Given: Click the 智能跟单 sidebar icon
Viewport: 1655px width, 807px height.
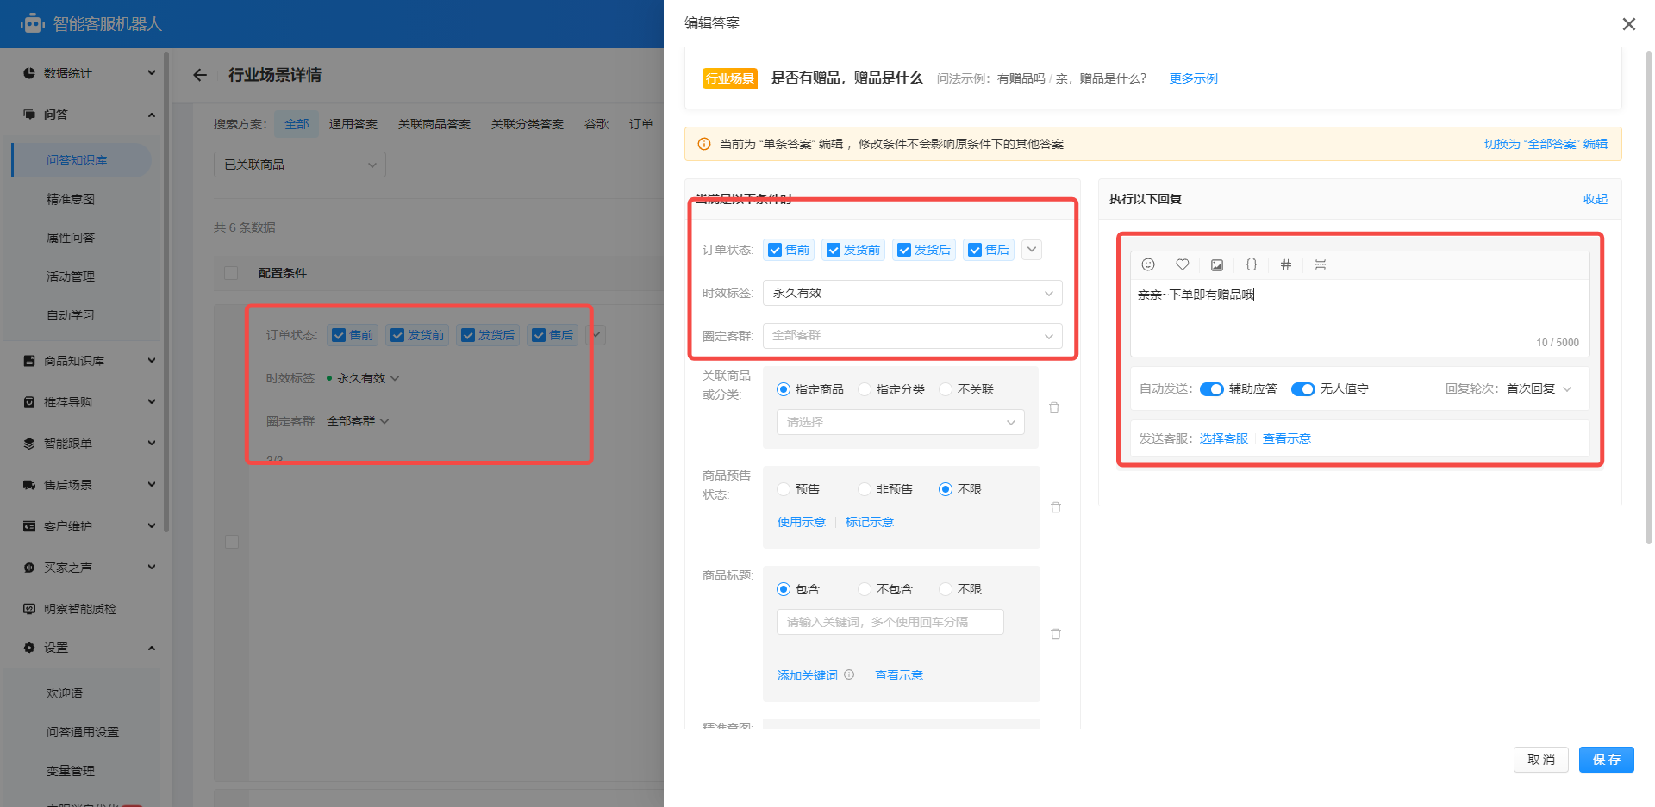Looking at the screenshot, I should (x=29, y=444).
